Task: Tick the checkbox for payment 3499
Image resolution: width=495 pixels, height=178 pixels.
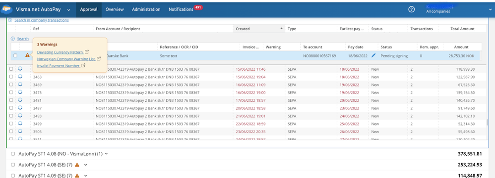Action: (11, 124)
